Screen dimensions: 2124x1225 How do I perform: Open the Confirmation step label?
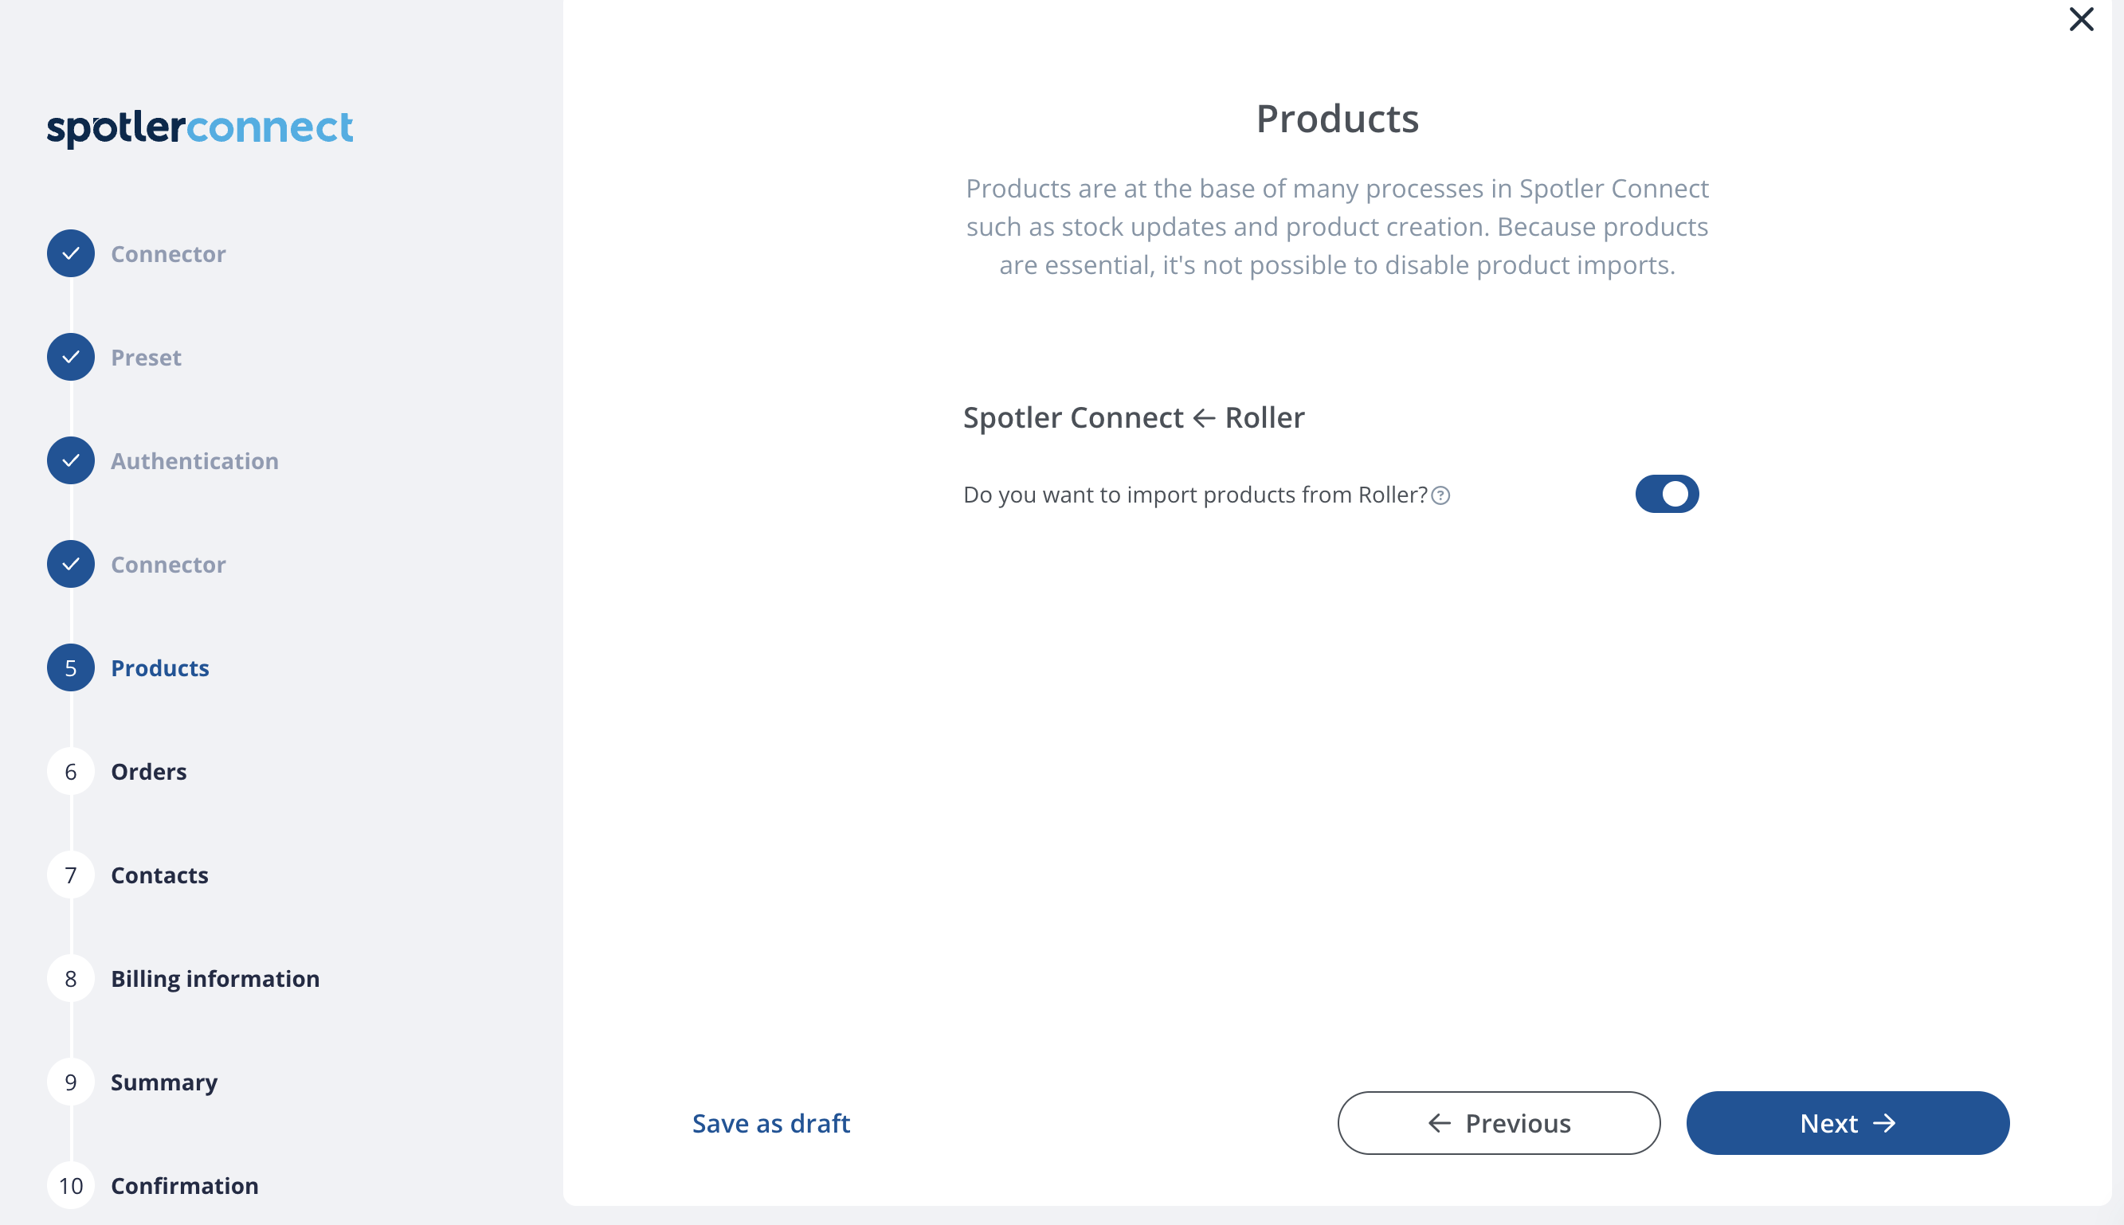(185, 1185)
